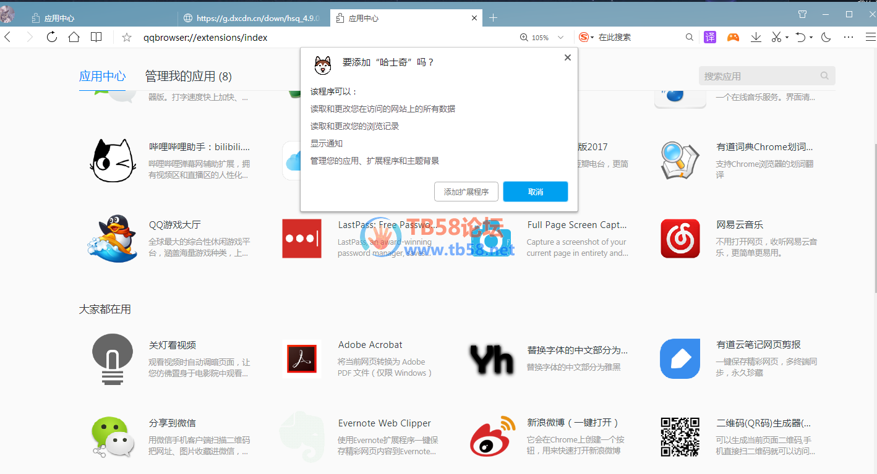Open QQ游戏大厅 title link
The height and width of the screenshot is (474, 877).
174,225
